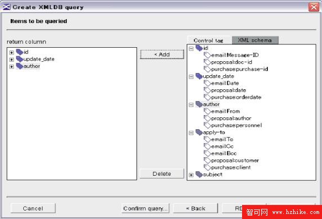Select the purchase:client label
Screen dimensions: 322x219
[231, 167]
